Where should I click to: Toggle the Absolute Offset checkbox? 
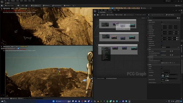[162, 30]
